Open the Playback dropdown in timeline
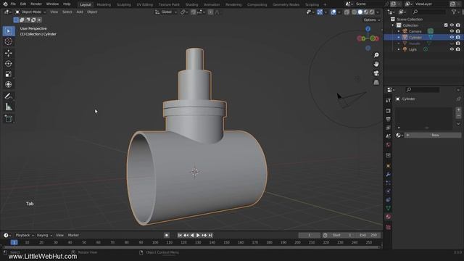464x261 pixels. 25,235
